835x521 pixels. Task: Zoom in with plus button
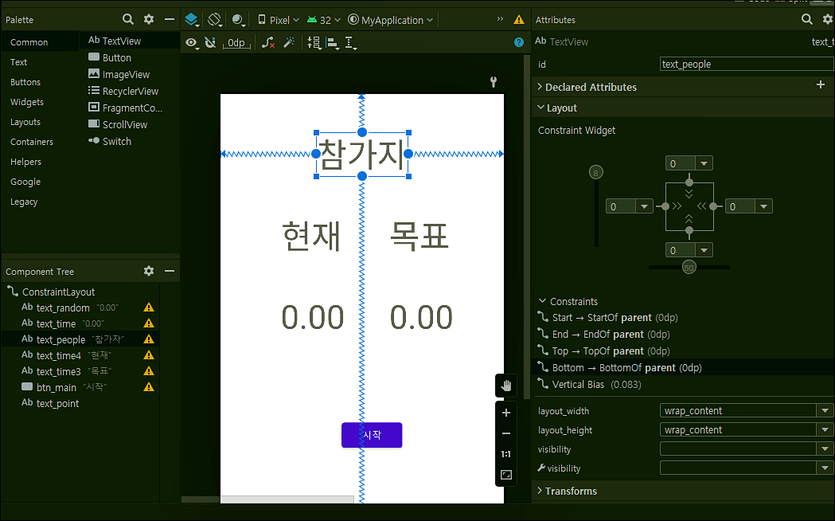click(506, 413)
